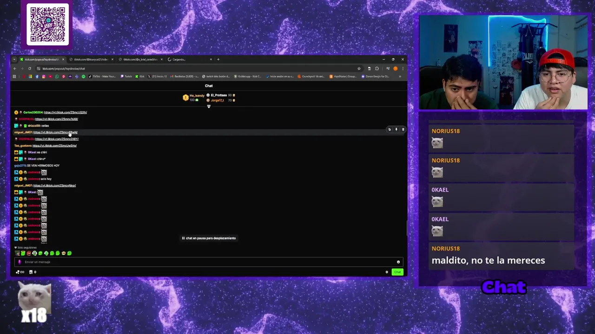Click the Spotify bookmark icon
This screenshot has width=595, height=334.
pos(84,77)
